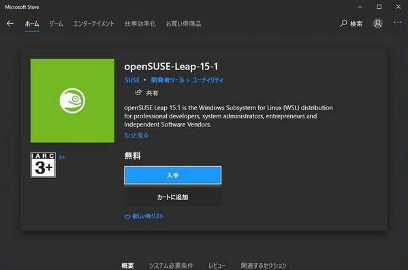This screenshot has height=270, width=408.
Task: Open the お買い得商品 tab
Action: pos(183,24)
